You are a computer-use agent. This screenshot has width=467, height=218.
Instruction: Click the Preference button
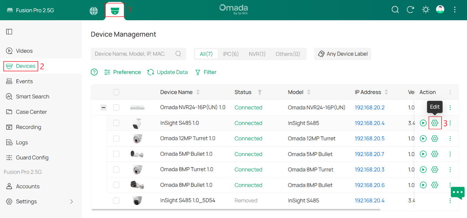coord(122,72)
